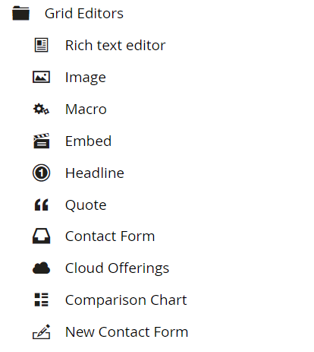Select the Headline editor label
The height and width of the screenshot is (352, 314).
click(x=95, y=173)
